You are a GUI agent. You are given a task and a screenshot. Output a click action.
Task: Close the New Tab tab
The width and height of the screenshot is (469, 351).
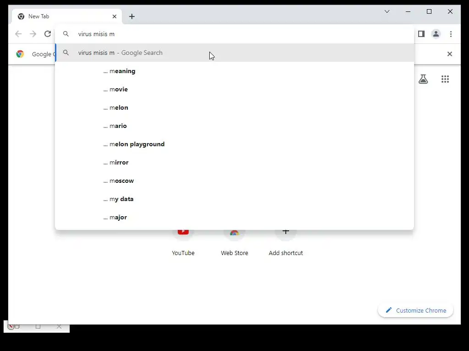point(114,16)
